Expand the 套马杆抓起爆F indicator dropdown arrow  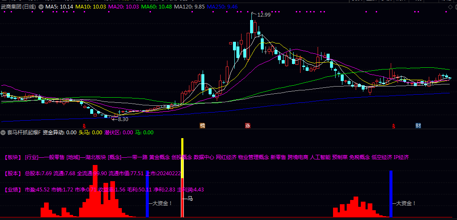[x=3, y=133]
